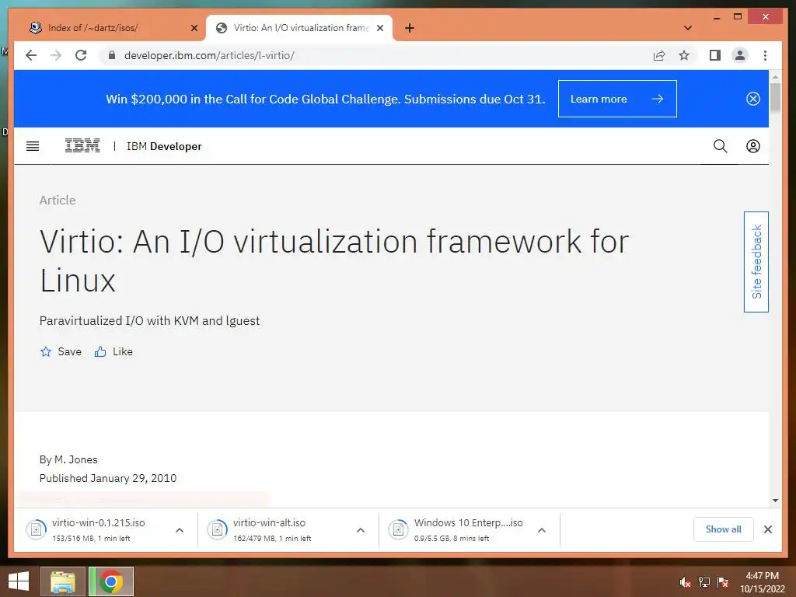Screen dimensions: 796x597
Task: Click the Chrome taskbar icon
Action: tap(111, 581)
